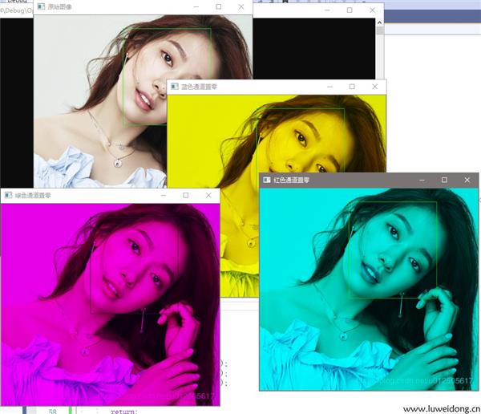The width and height of the screenshot is (481, 414).
Task: Minimize the 红色通道置零 window
Action: pyautogui.click(x=422, y=181)
